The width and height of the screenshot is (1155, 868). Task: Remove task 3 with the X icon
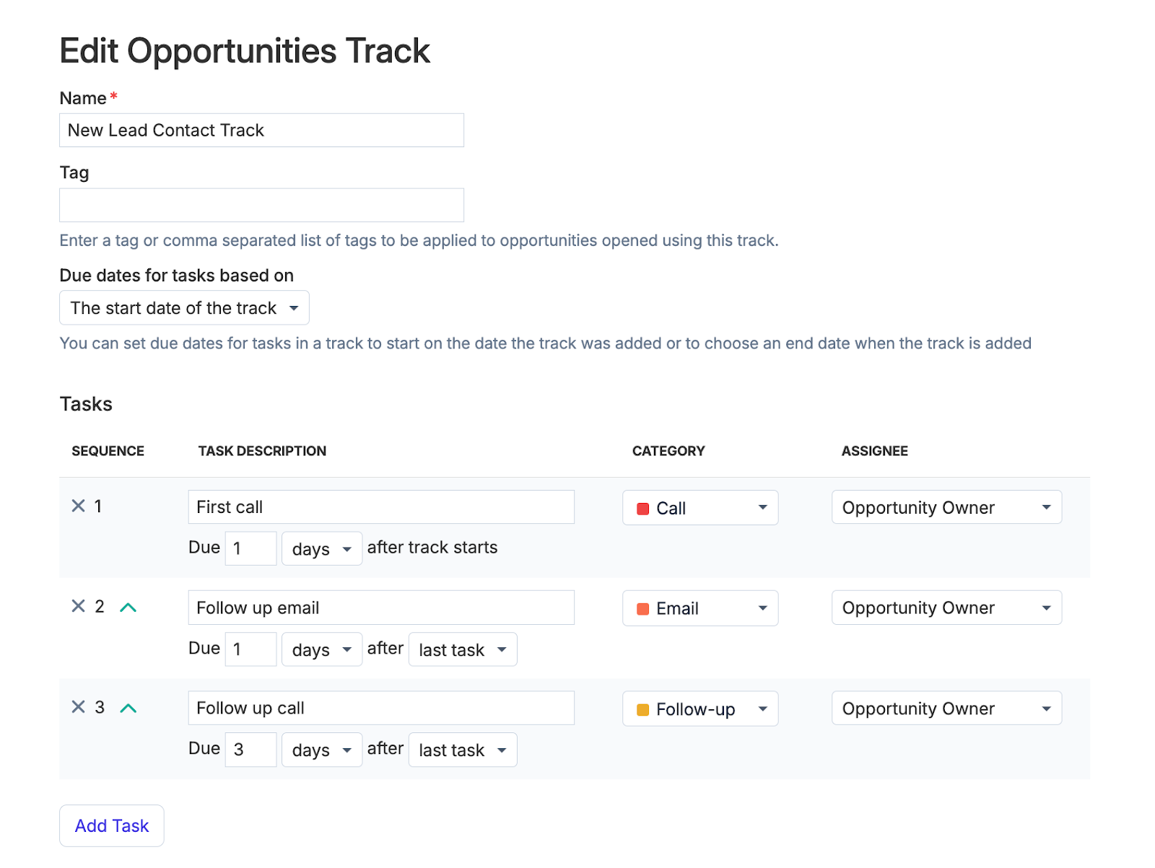78,707
